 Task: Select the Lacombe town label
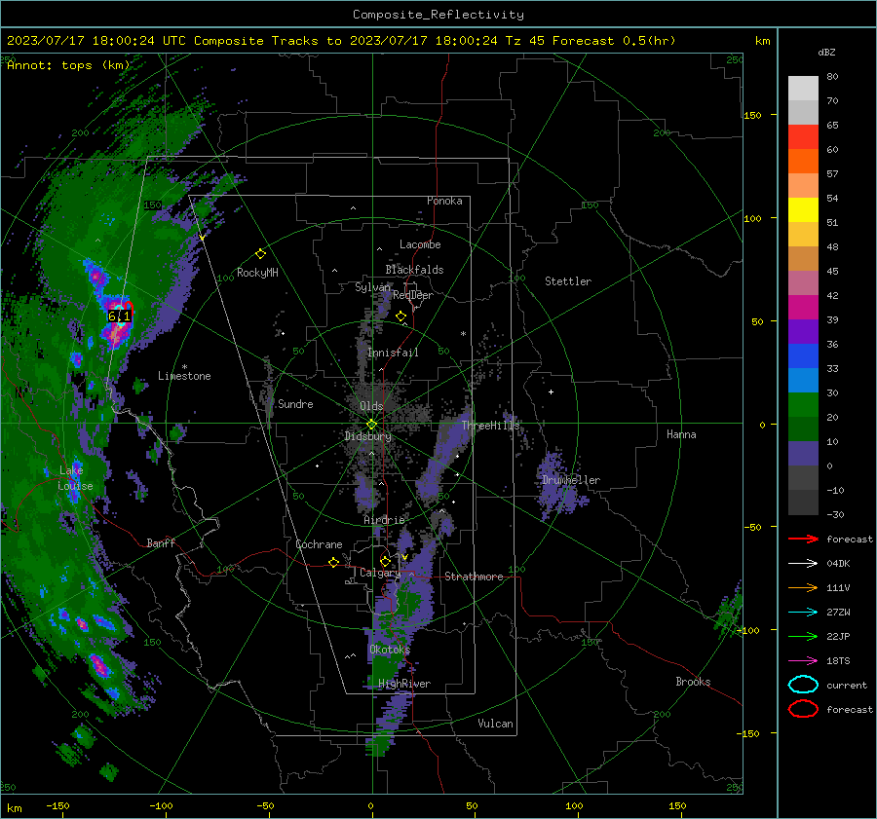420,244
